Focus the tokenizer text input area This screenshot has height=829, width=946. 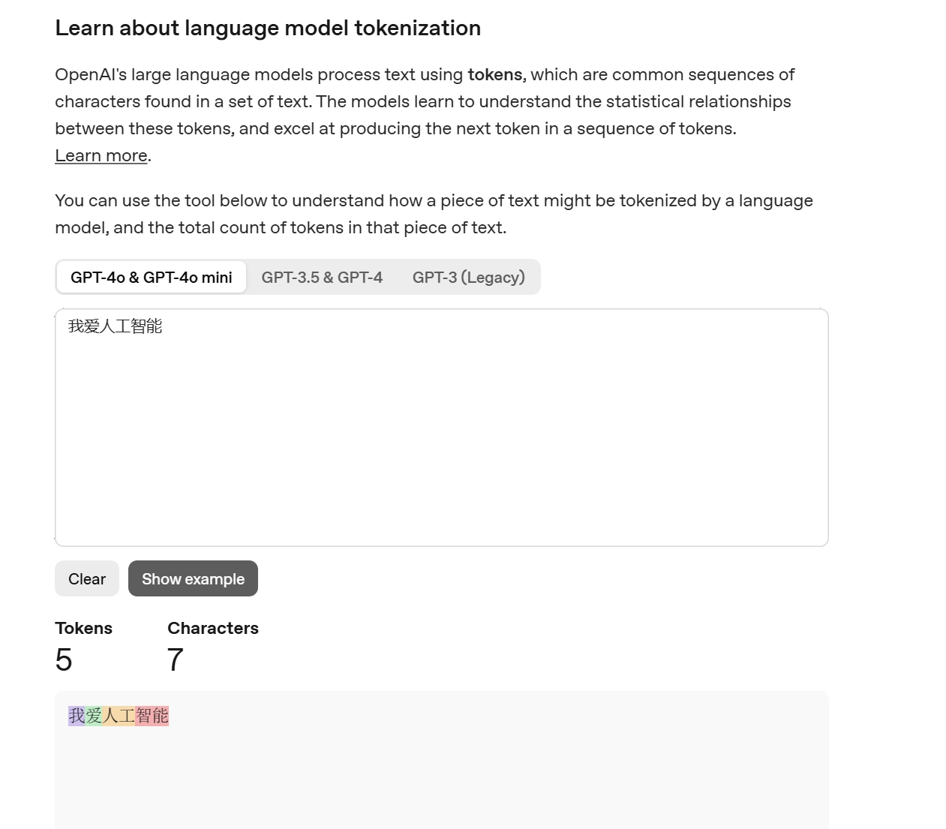tap(441, 428)
